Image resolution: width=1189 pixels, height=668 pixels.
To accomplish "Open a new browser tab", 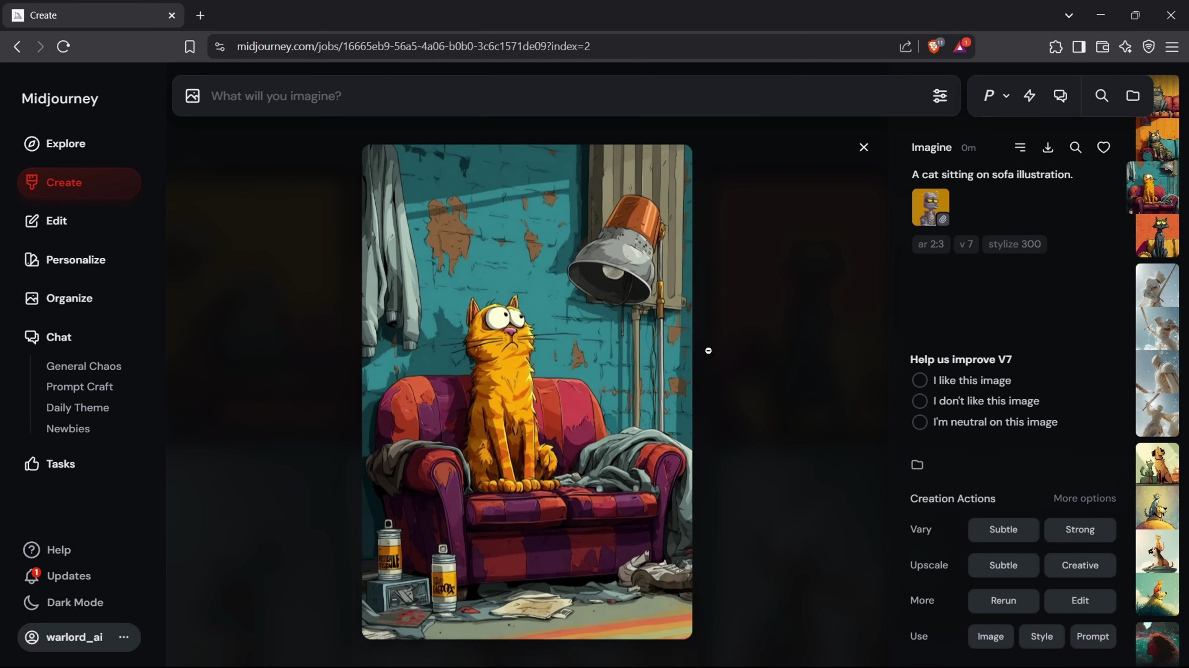I will [200, 15].
